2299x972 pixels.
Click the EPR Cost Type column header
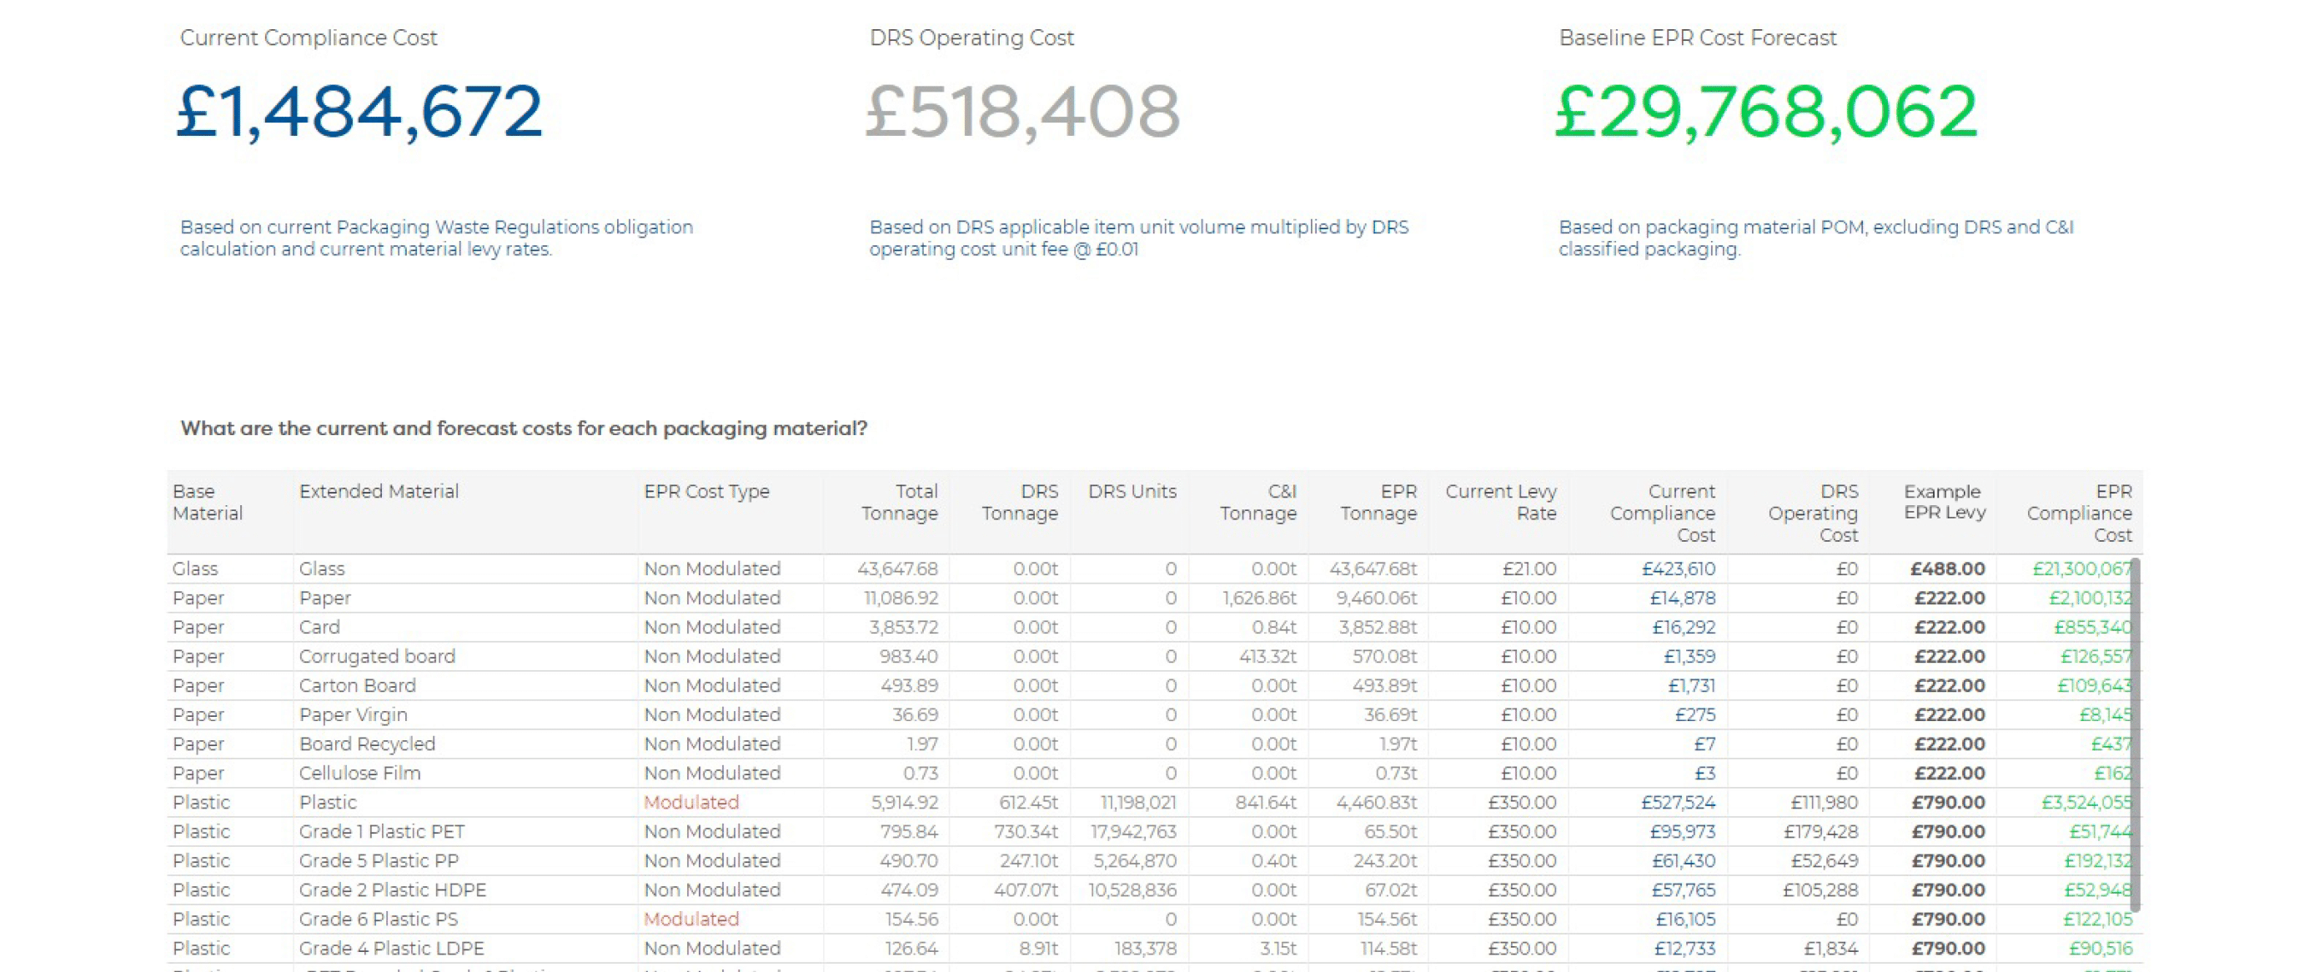coord(706,492)
